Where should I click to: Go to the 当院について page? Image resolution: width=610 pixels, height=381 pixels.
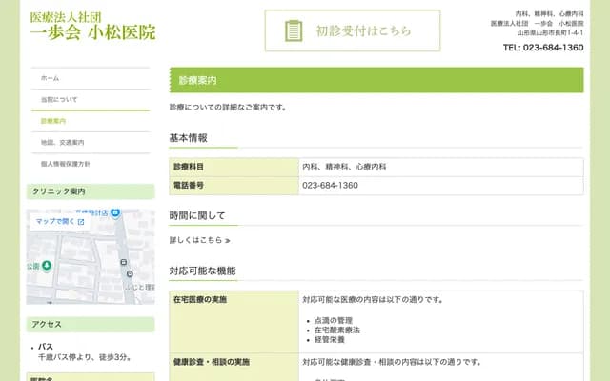click(59, 99)
